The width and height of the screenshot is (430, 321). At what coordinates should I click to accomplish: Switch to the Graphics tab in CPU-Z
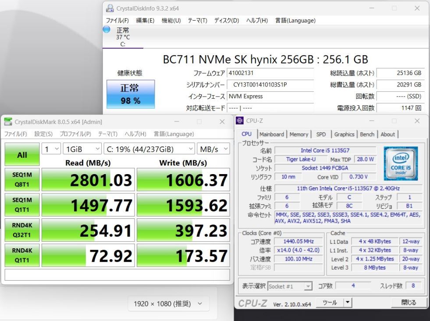pos(344,134)
